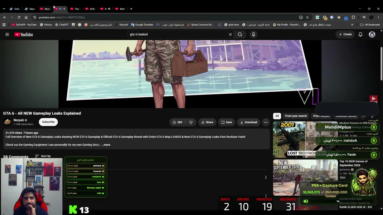Expand the description with ...more
383x215 pixels.
point(106,145)
